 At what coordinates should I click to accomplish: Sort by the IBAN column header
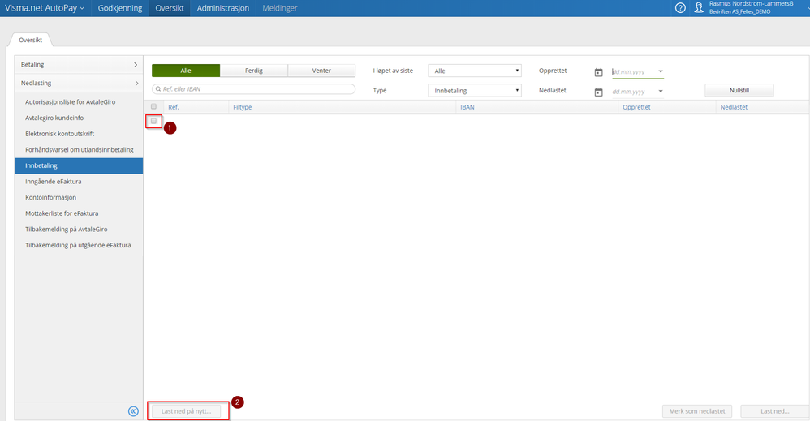(467, 107)
